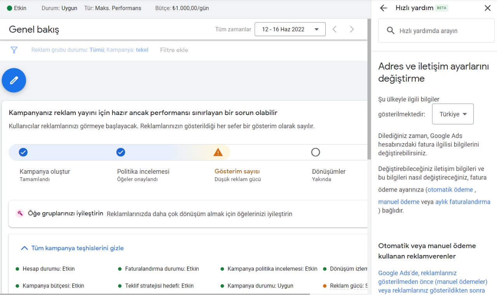Click the Durum: Uygun status text
Image resolution: width=497 pixels, height=295 pixels.
tap(59, 8)
